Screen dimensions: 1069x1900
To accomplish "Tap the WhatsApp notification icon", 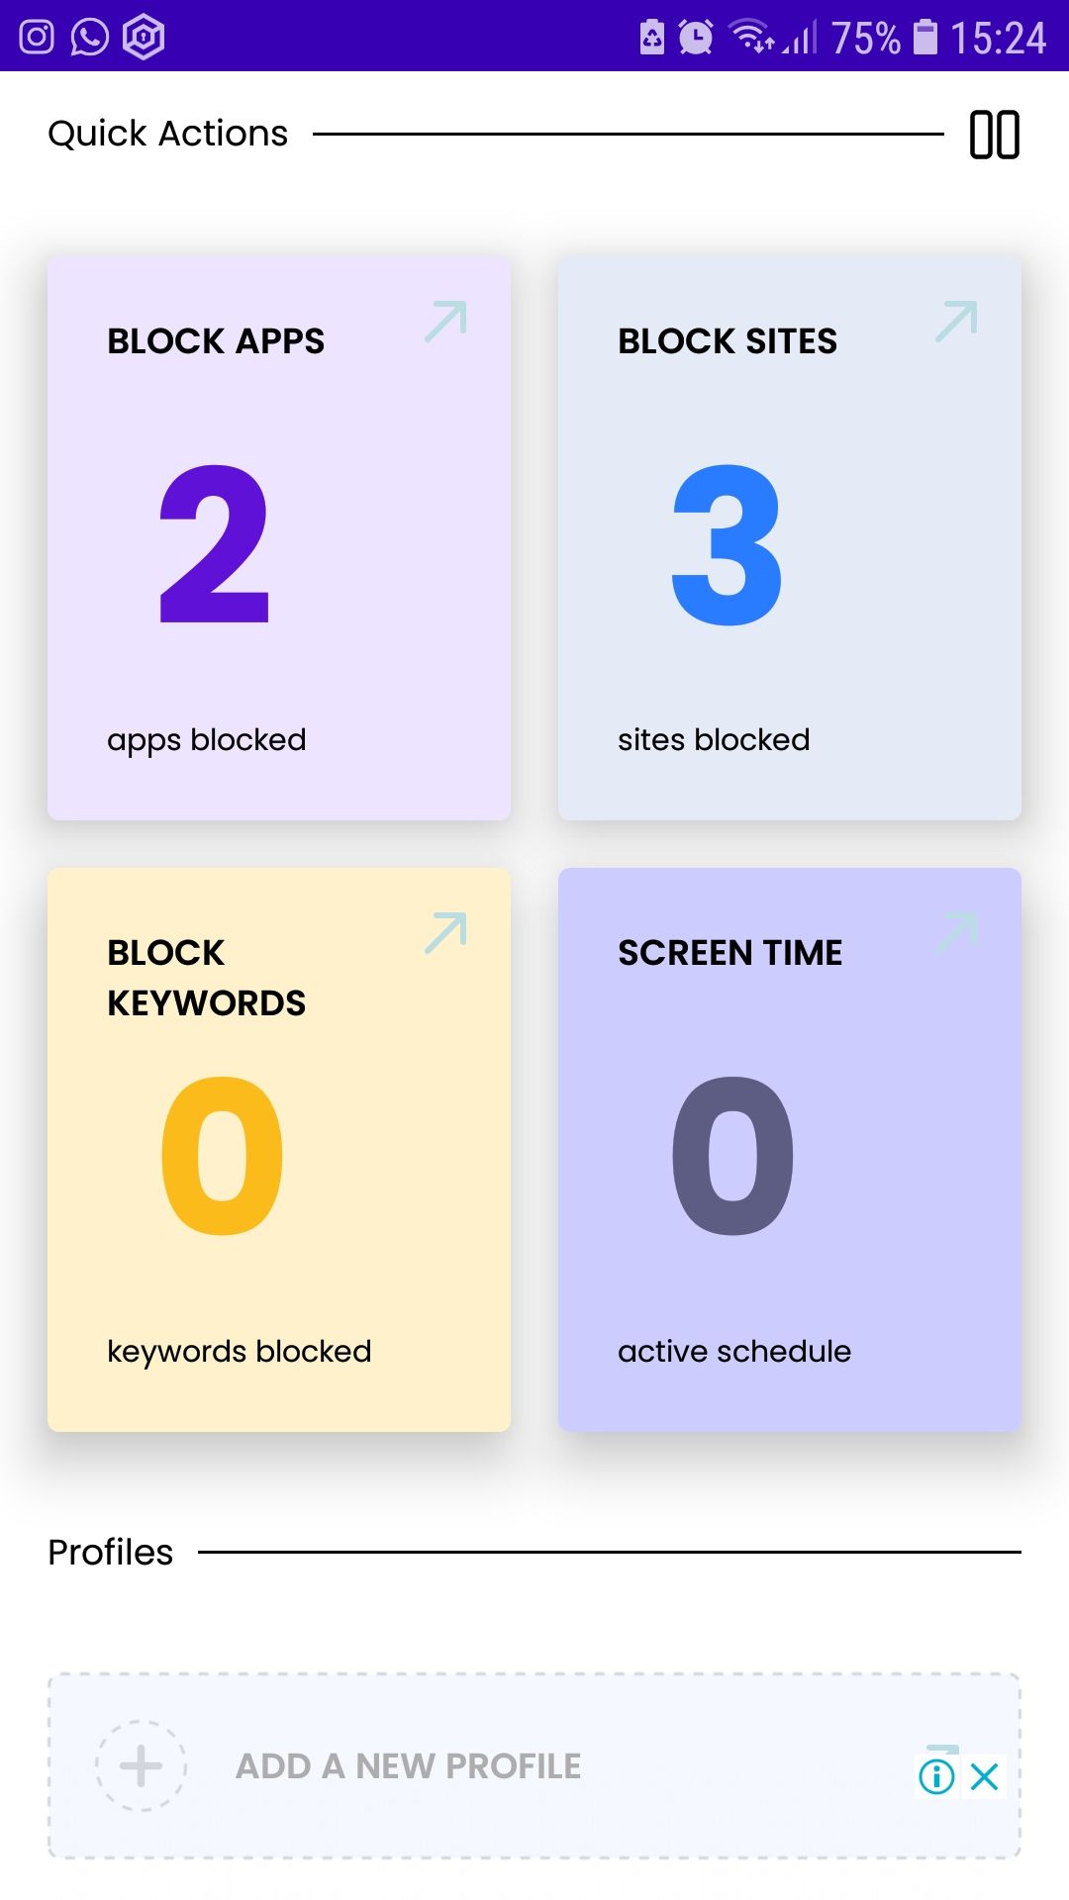I will click(90, 38).
